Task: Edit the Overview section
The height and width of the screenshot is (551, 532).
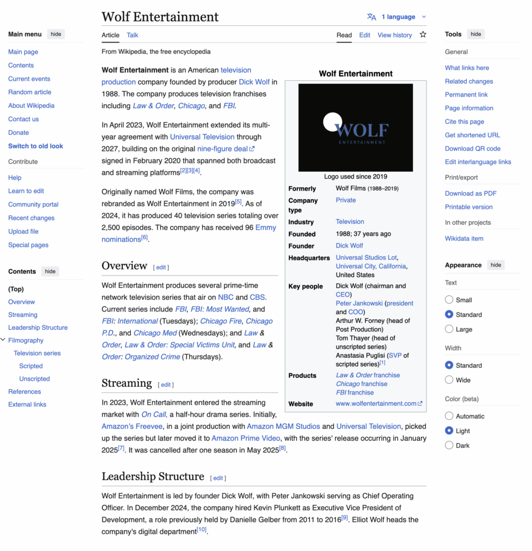Action: click(x=161, y=267)
